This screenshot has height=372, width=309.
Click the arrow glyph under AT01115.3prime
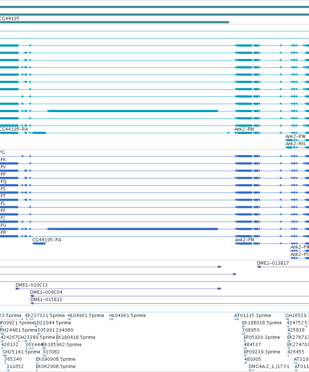click(x=237, y=319)
